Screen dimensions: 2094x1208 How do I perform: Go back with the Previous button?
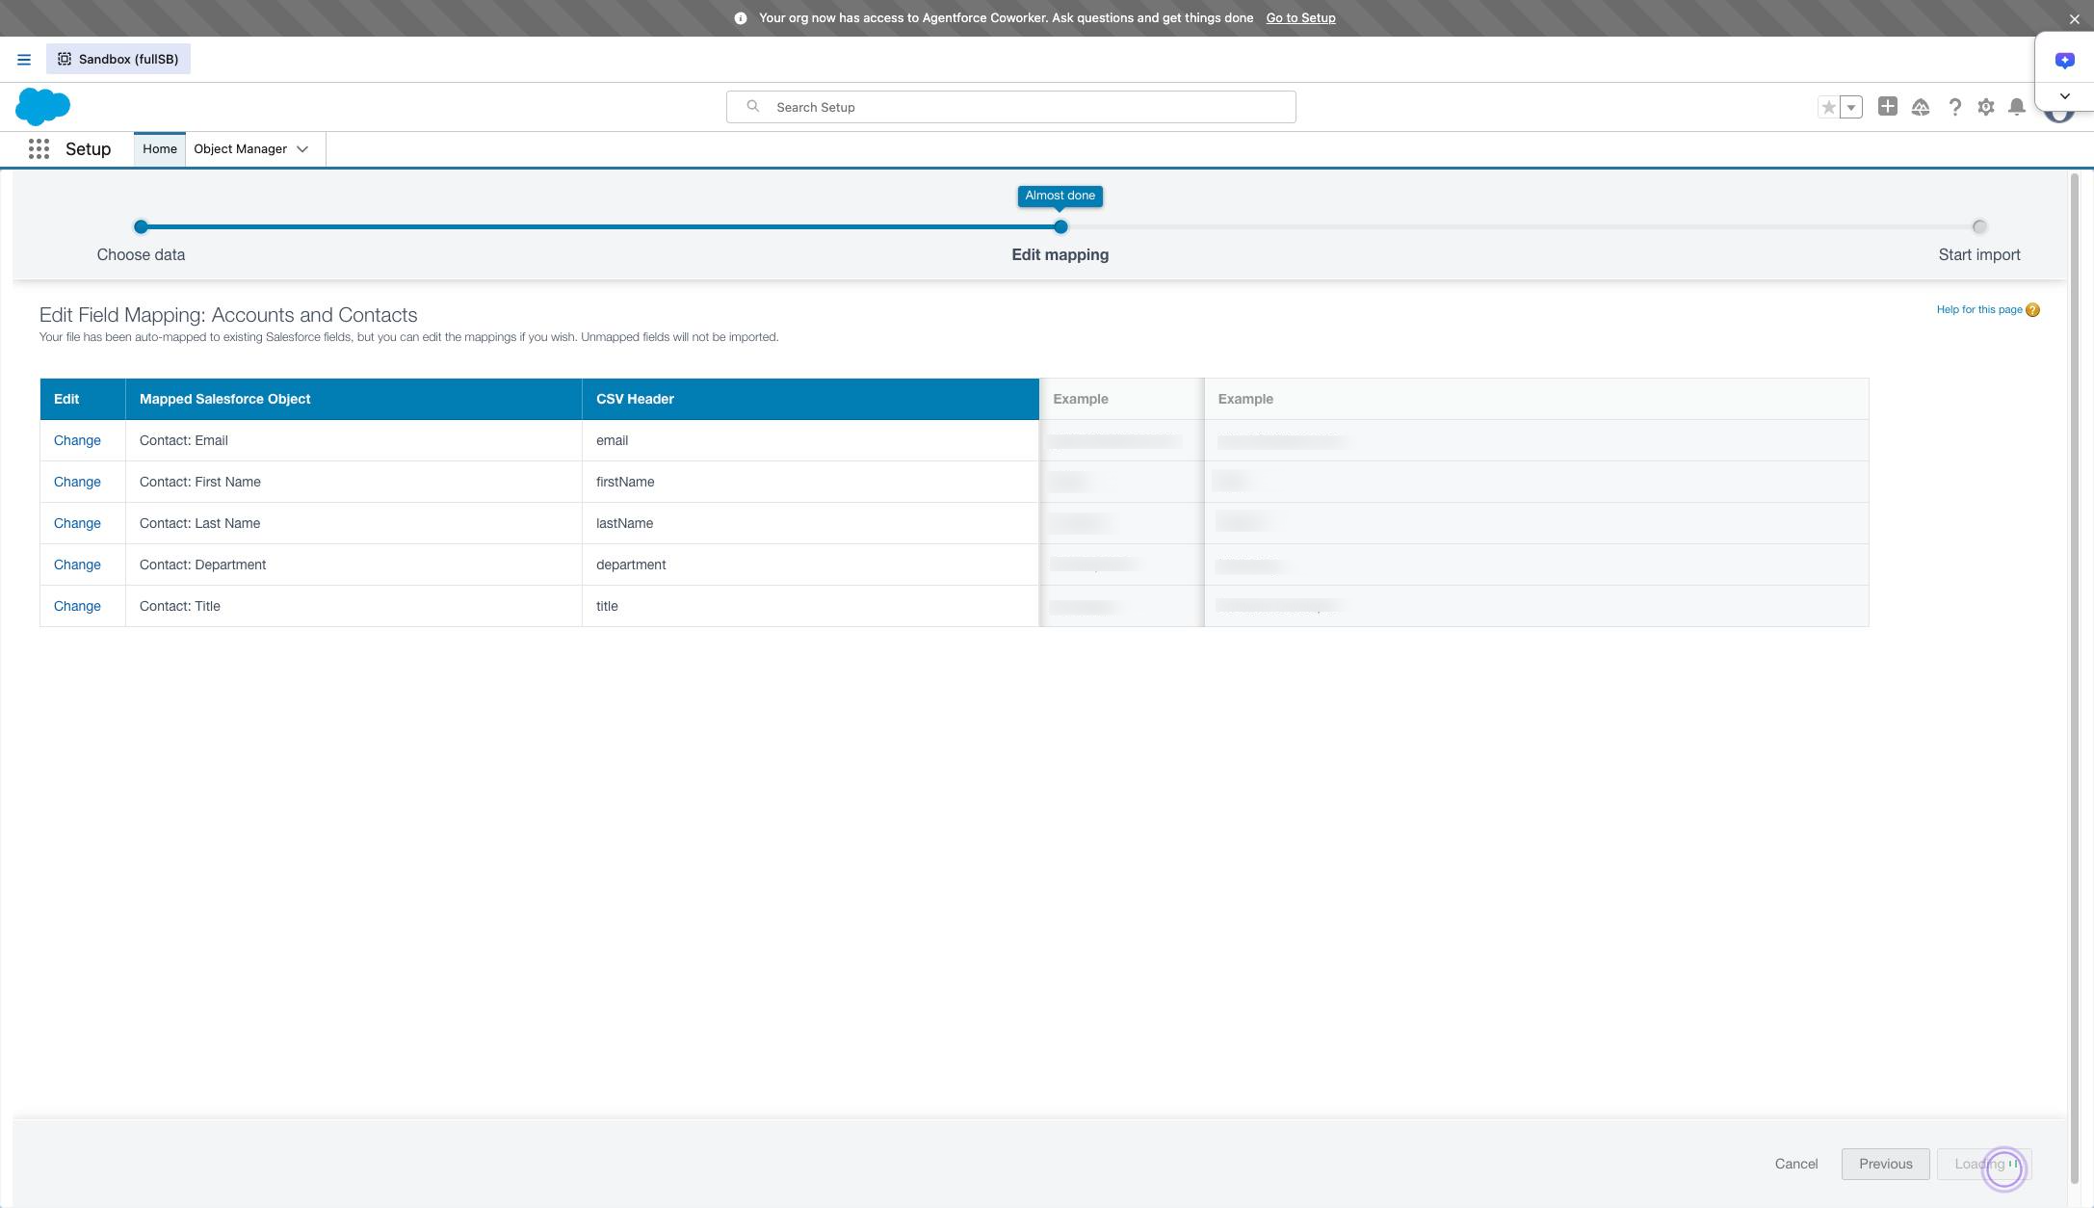[x=1885, y=1164]
